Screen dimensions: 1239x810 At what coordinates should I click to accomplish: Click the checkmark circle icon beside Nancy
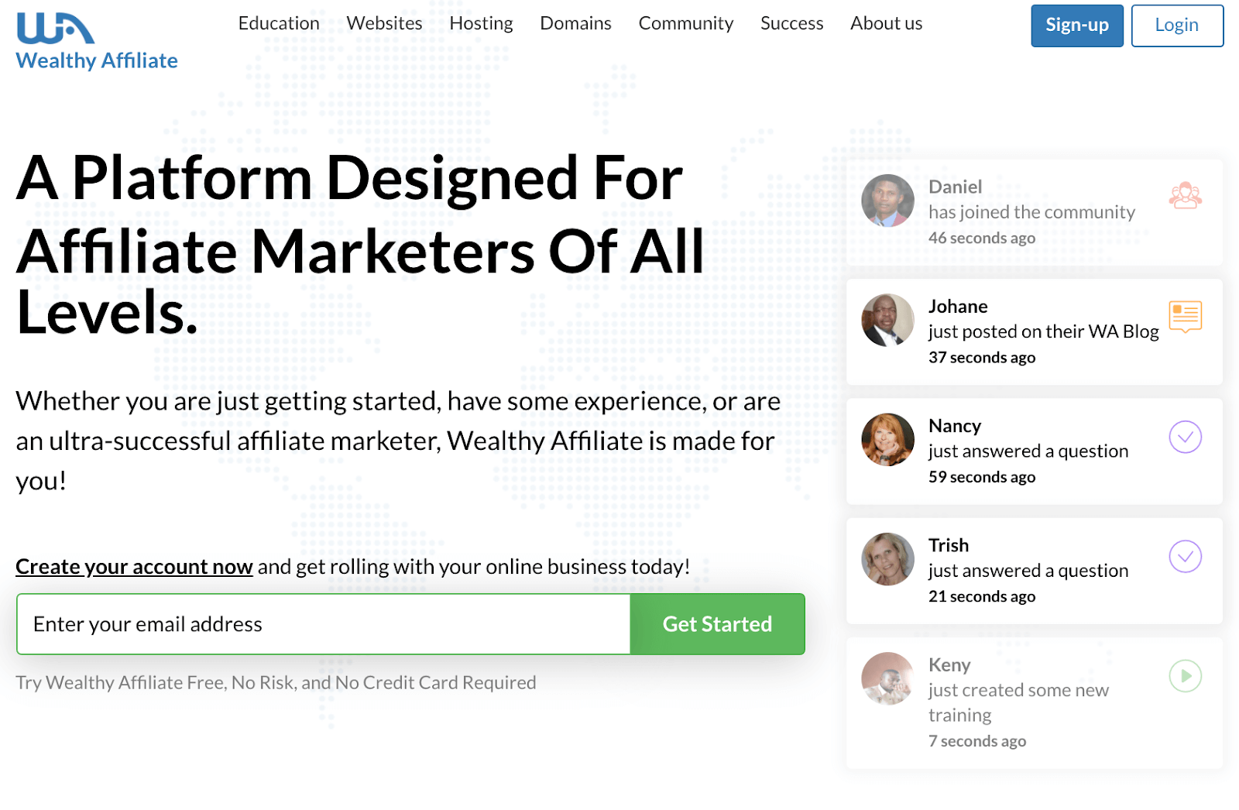pyautogui.click(x=1185, y=437)
